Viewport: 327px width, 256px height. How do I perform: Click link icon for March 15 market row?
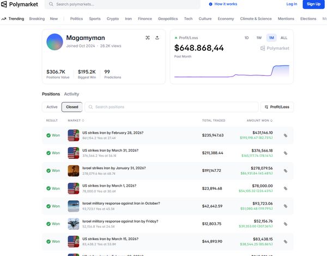click(286, 242)
